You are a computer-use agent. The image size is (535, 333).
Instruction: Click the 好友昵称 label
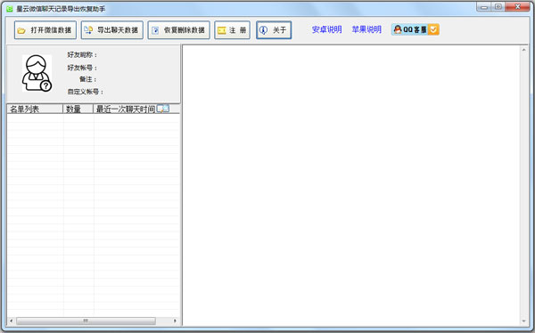click(82, 55)
